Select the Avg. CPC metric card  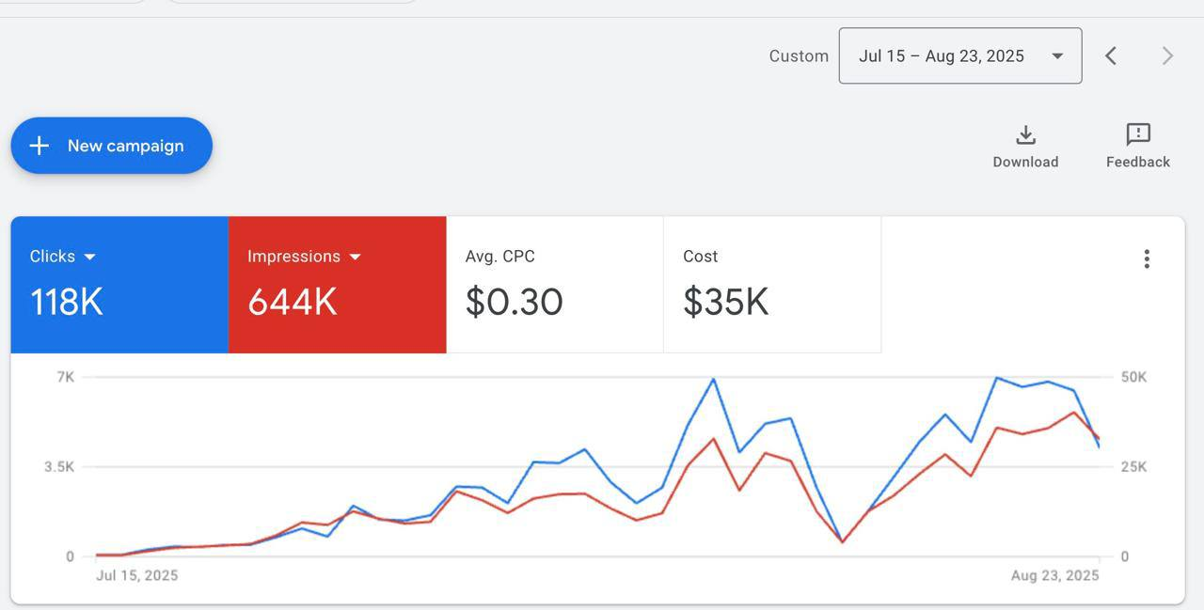tap(555, 285)
